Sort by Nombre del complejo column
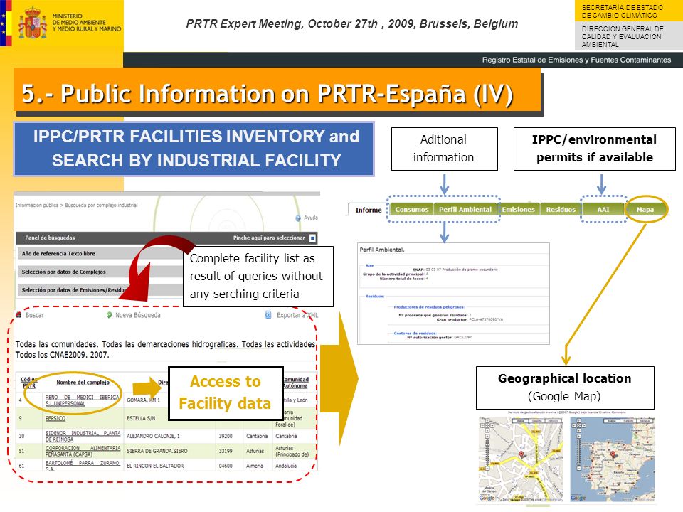The image size is (683, 512). click(83, 383)
